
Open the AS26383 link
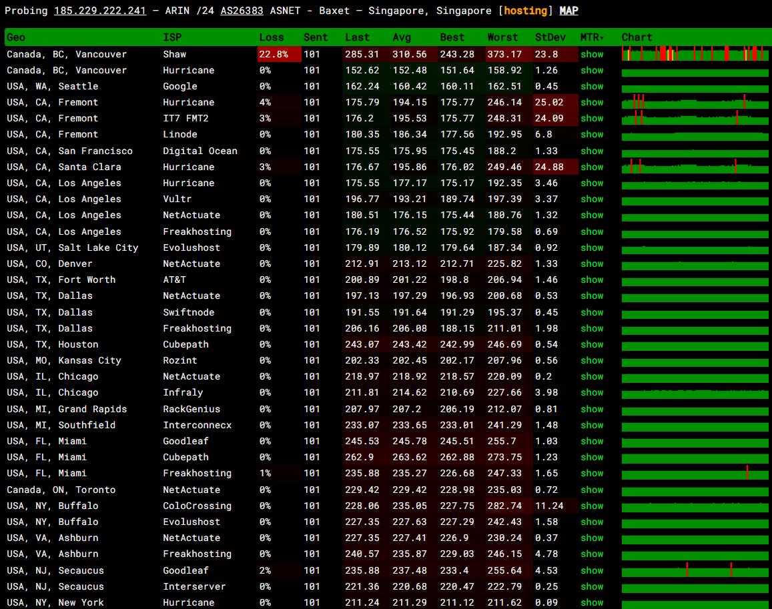[242, 10]
